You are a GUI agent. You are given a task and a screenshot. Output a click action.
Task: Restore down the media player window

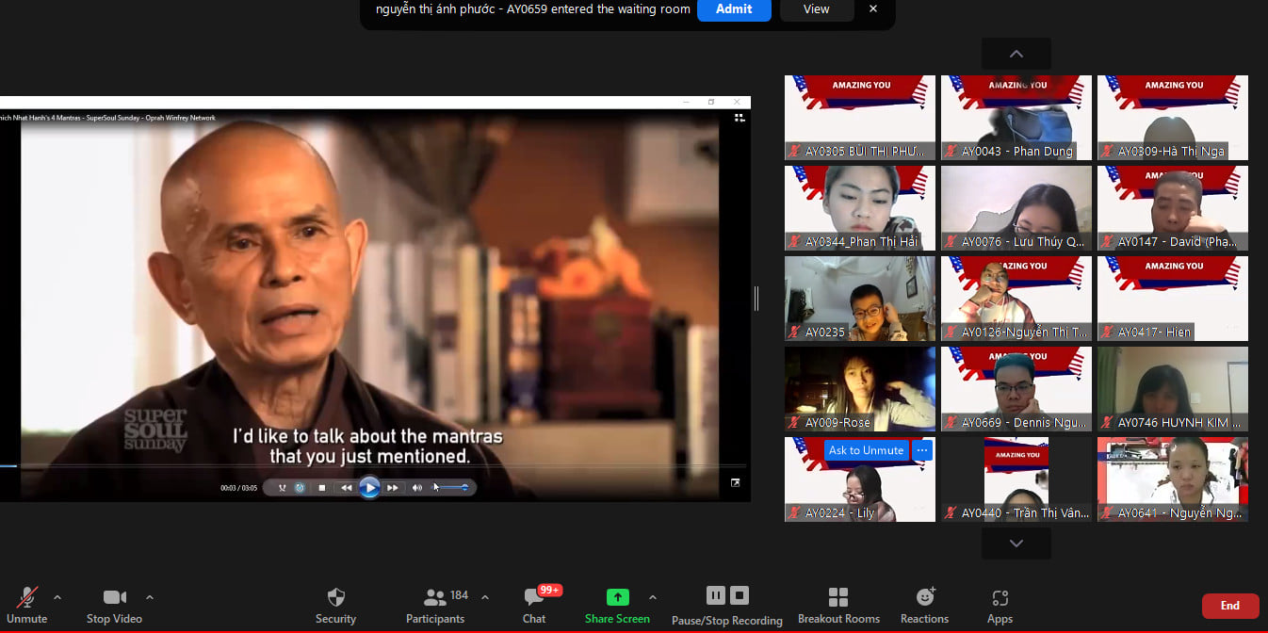[x=711, y=102]
